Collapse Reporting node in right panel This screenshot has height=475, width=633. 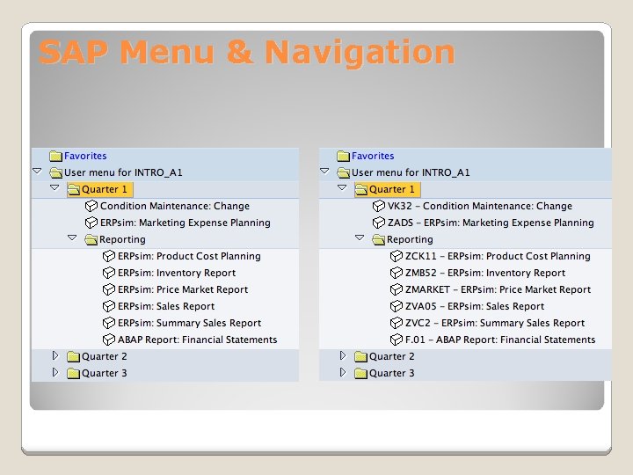point(360,237)
